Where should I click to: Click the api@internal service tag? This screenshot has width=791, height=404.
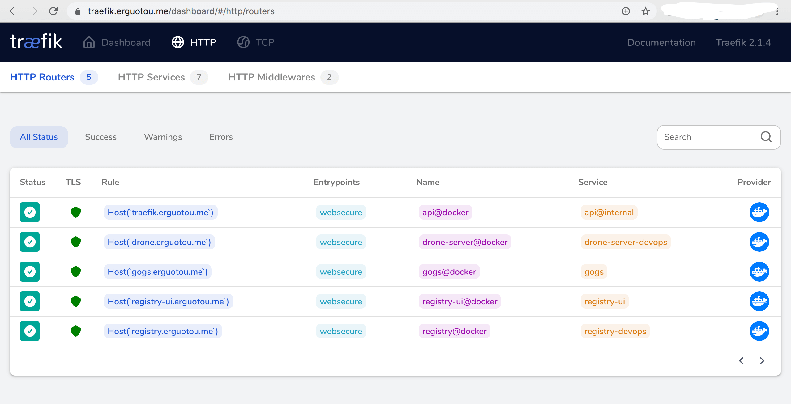(609, 212)
